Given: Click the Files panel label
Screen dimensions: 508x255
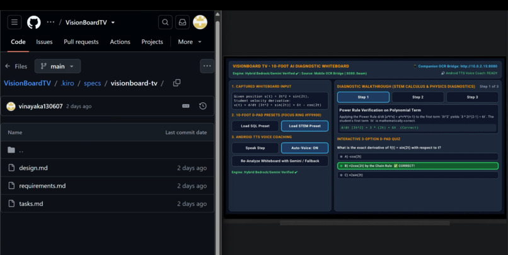Looking at the screenshot, I should pyautogui.click(x=21, y=67).
